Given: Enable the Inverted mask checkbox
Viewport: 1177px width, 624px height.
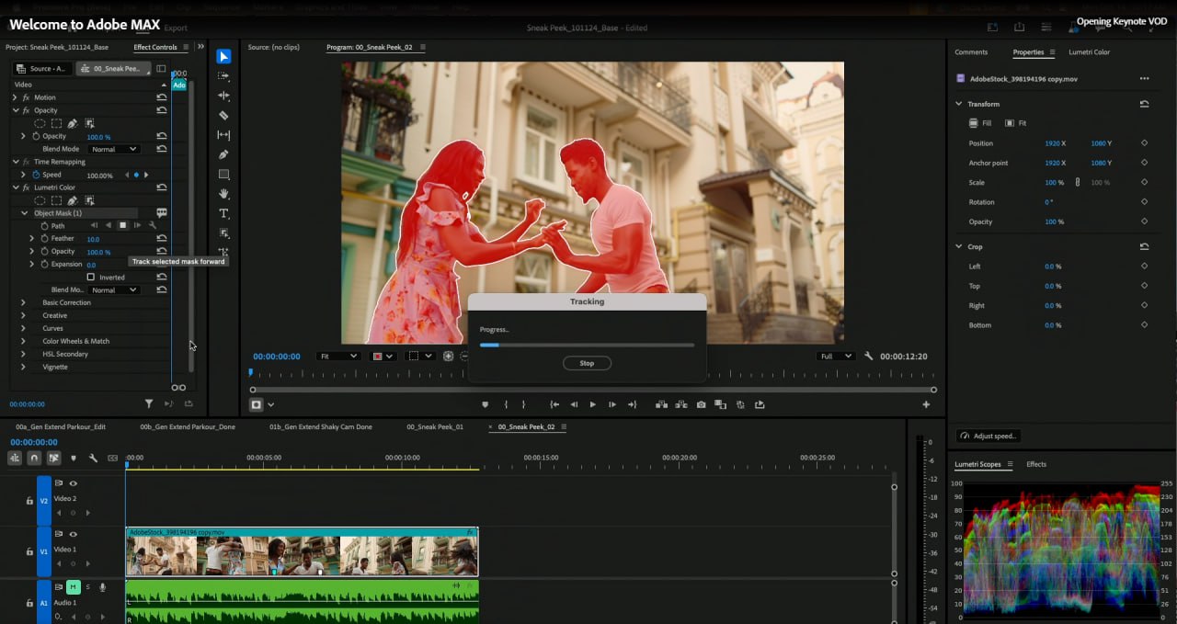Looking at the screenshot, I should 91,277.
